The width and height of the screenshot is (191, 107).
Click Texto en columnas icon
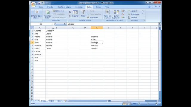coord(107,12)
